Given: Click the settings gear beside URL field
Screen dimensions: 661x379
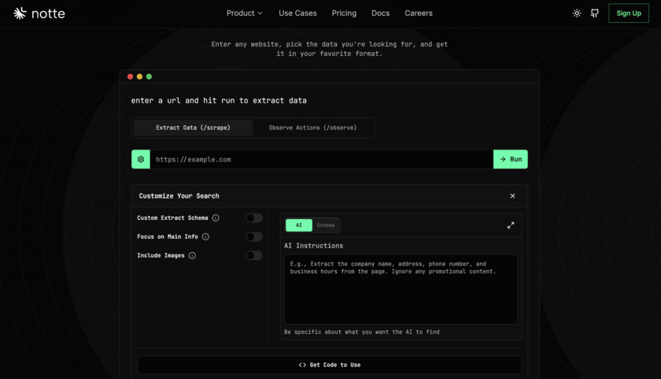Looking at the screenshot, I should tap(141, 159).
